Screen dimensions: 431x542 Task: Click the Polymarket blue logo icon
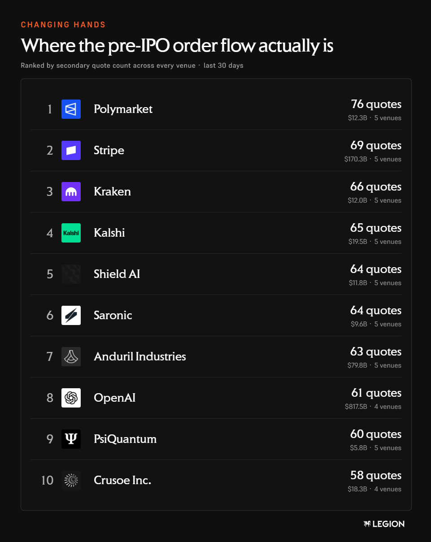click(x=71, y=109)
